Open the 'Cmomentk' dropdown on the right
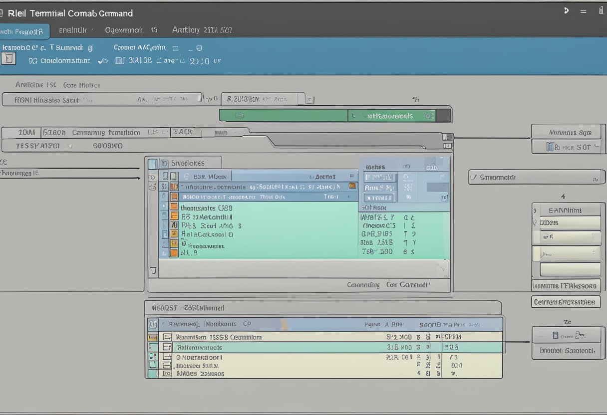This screenshot has width=607, height=415. tap(536, 177)
